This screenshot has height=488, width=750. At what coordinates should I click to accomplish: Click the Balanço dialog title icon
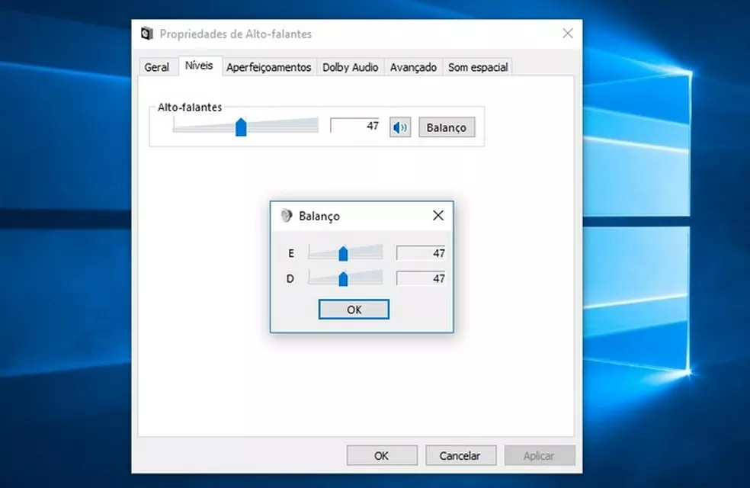coord(286,216)
